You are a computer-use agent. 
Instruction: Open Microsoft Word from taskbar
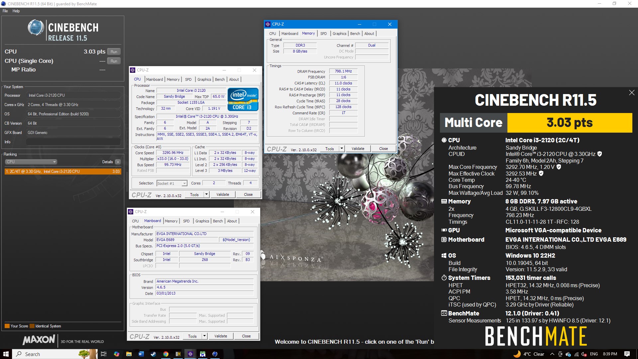click(x=141, y=354)
